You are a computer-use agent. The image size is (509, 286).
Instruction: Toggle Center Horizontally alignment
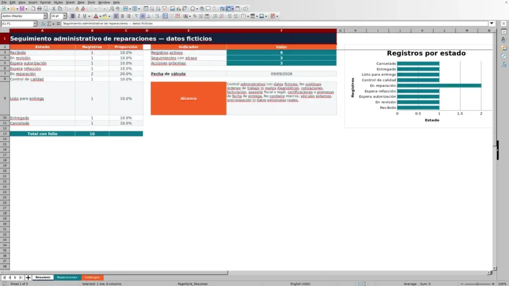122,16
